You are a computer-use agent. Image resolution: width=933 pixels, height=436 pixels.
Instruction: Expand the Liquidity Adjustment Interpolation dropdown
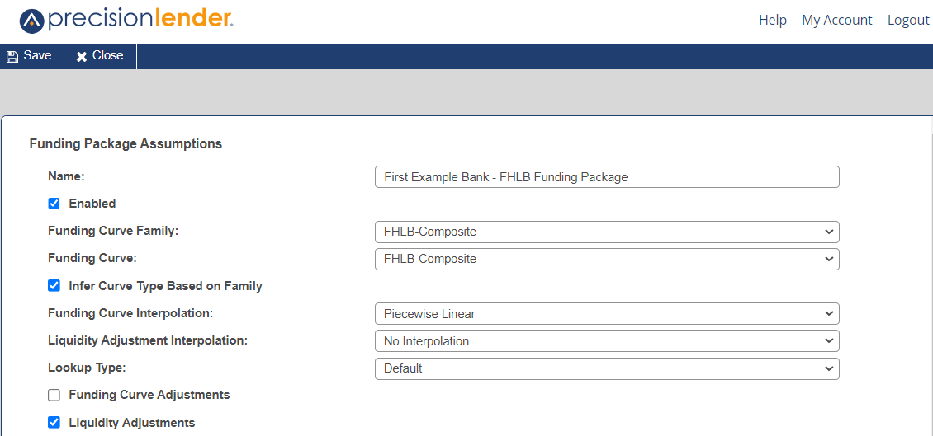tap(607, 341)
